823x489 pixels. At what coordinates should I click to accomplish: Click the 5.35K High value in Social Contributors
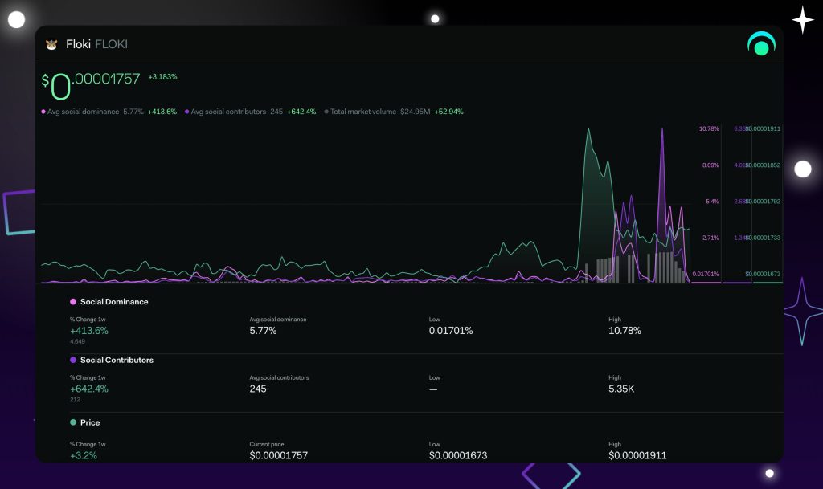(x=621, y=389)
